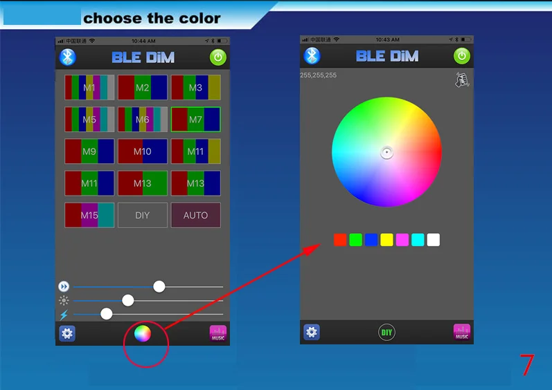The image size is (552, 390).
Task: Open the MUSIC mode in left phone
Action: click(x=218, y=333)
